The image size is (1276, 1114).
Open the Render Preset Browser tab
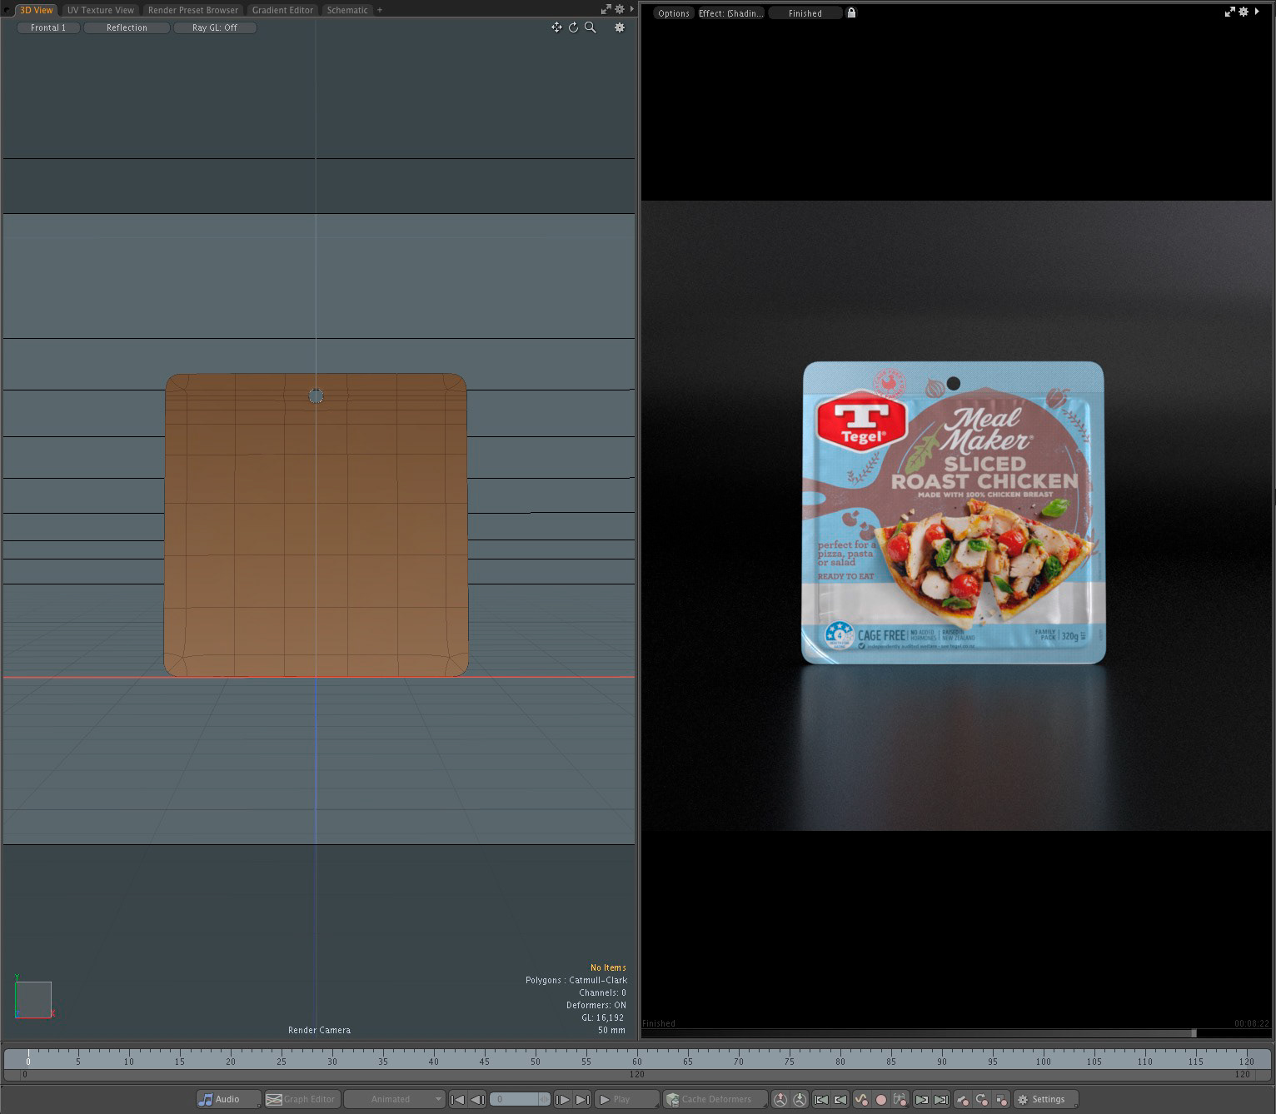192,10
